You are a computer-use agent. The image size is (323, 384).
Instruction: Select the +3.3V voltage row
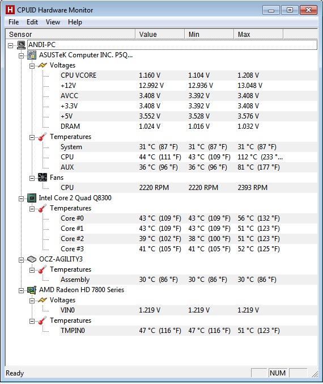pos(188,106)
